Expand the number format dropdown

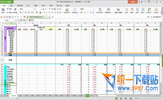tap(94, 9)
